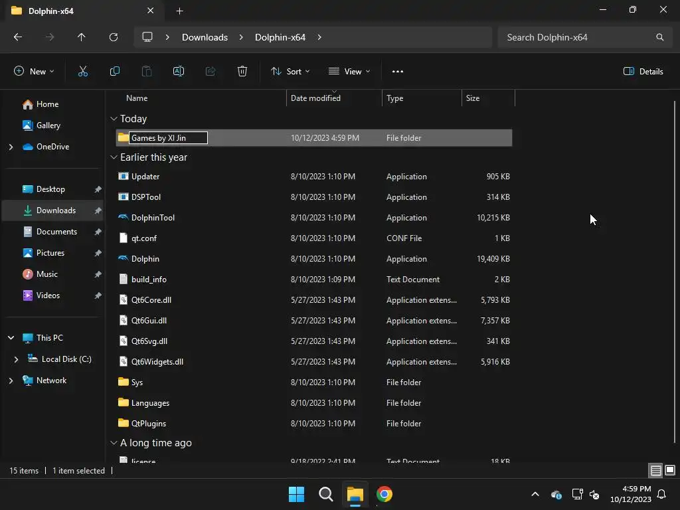The height and width of the screenshot is (510, 680).
Task: Go up one folder level arrow
Action: coord(82,37)
